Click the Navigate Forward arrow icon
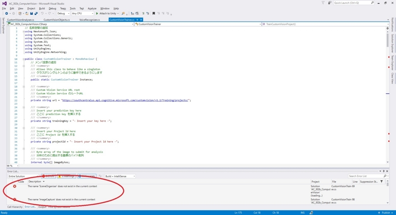 pyautogui.click(x=14, y=14)
